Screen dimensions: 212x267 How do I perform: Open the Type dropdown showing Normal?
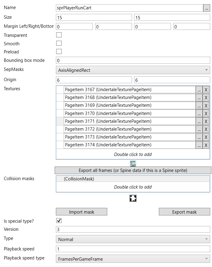(133, 239)
